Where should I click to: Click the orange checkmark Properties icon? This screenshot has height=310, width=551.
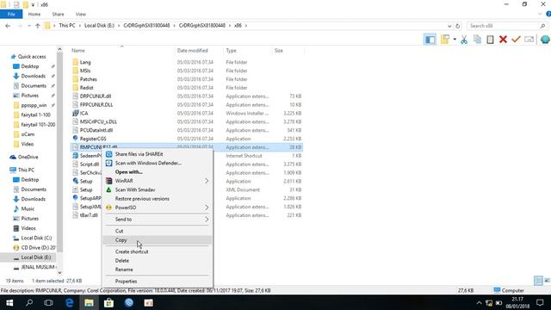[x=516, y=40]
